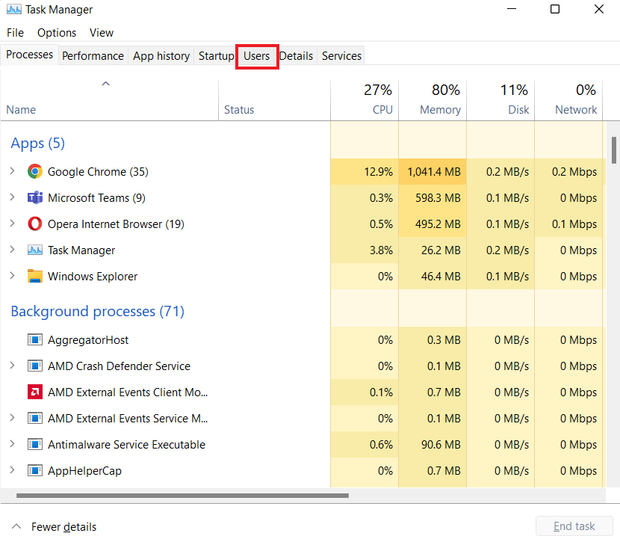Open the File menu
The image size is (620, 542).
(x=15, y=32)
